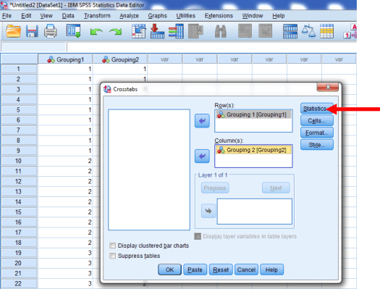Click the Split file icon
The width and height of the screenshot is (380, 289).
tap(290, 31)
